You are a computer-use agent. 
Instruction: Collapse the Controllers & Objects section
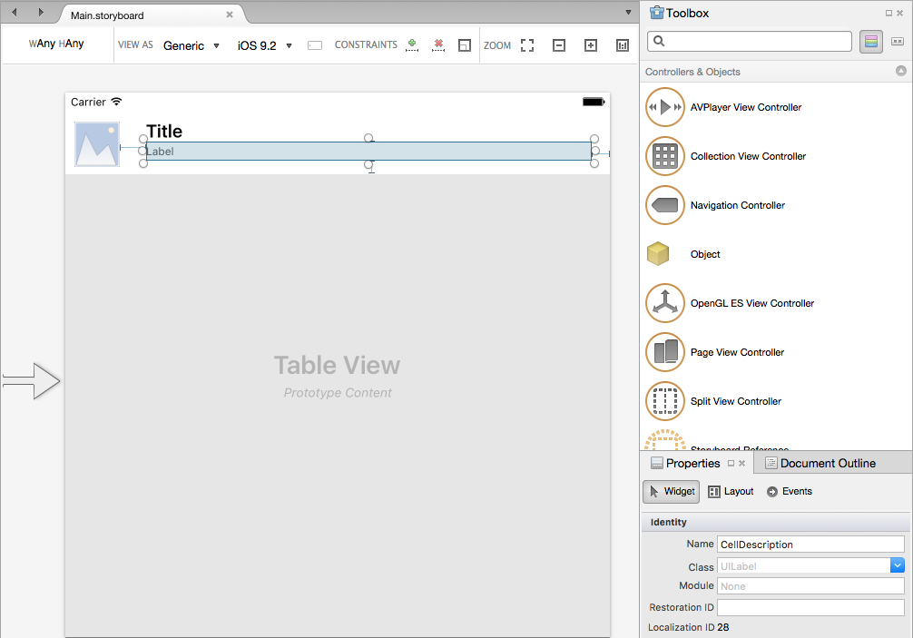[x=901, y=71]
